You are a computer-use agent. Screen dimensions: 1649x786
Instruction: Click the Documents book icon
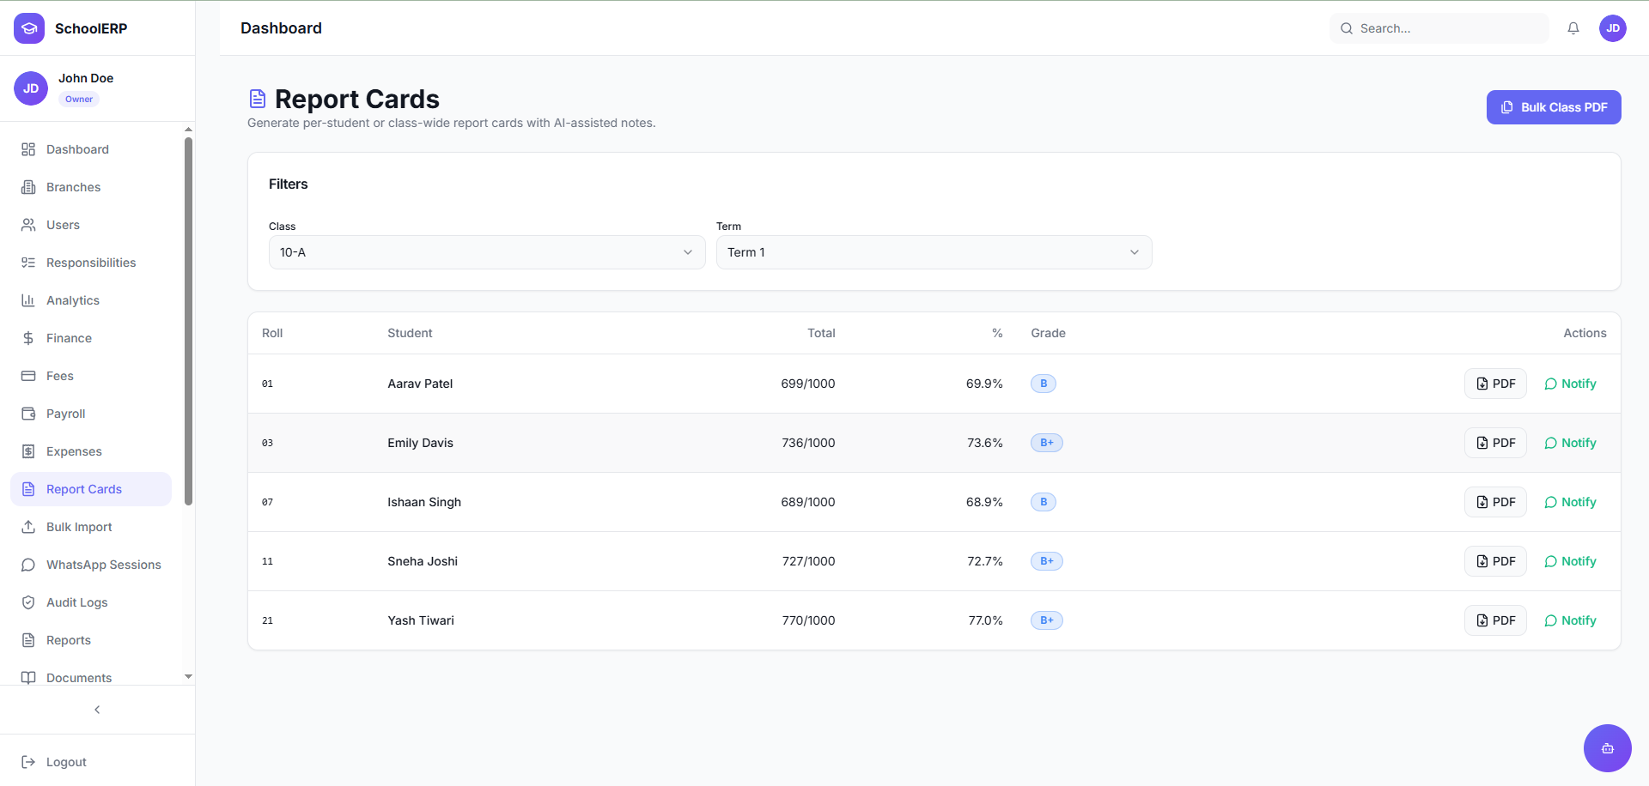[28, 678]
